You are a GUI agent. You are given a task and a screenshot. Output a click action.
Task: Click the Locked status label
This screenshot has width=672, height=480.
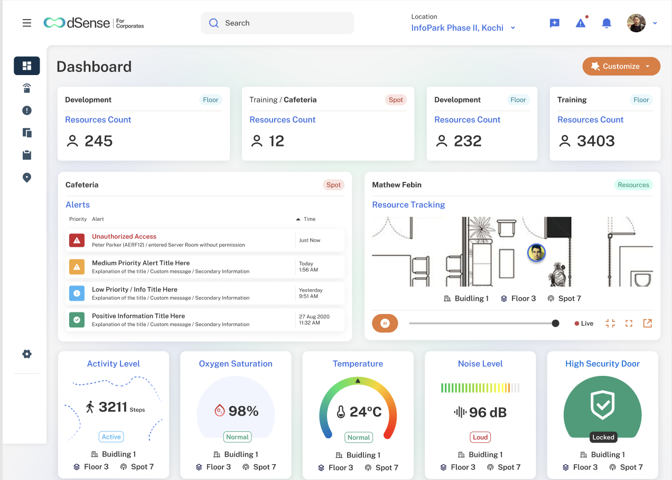coord(603,437)
